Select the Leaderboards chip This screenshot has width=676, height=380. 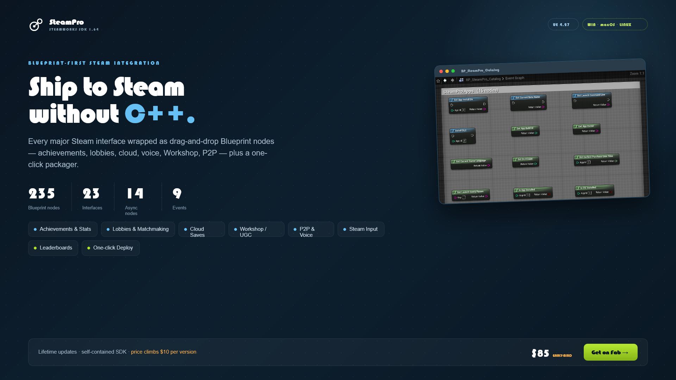[x=53, y=248]
